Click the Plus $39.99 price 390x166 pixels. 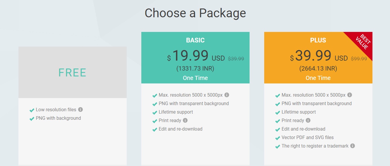click(x=311, y=56)
